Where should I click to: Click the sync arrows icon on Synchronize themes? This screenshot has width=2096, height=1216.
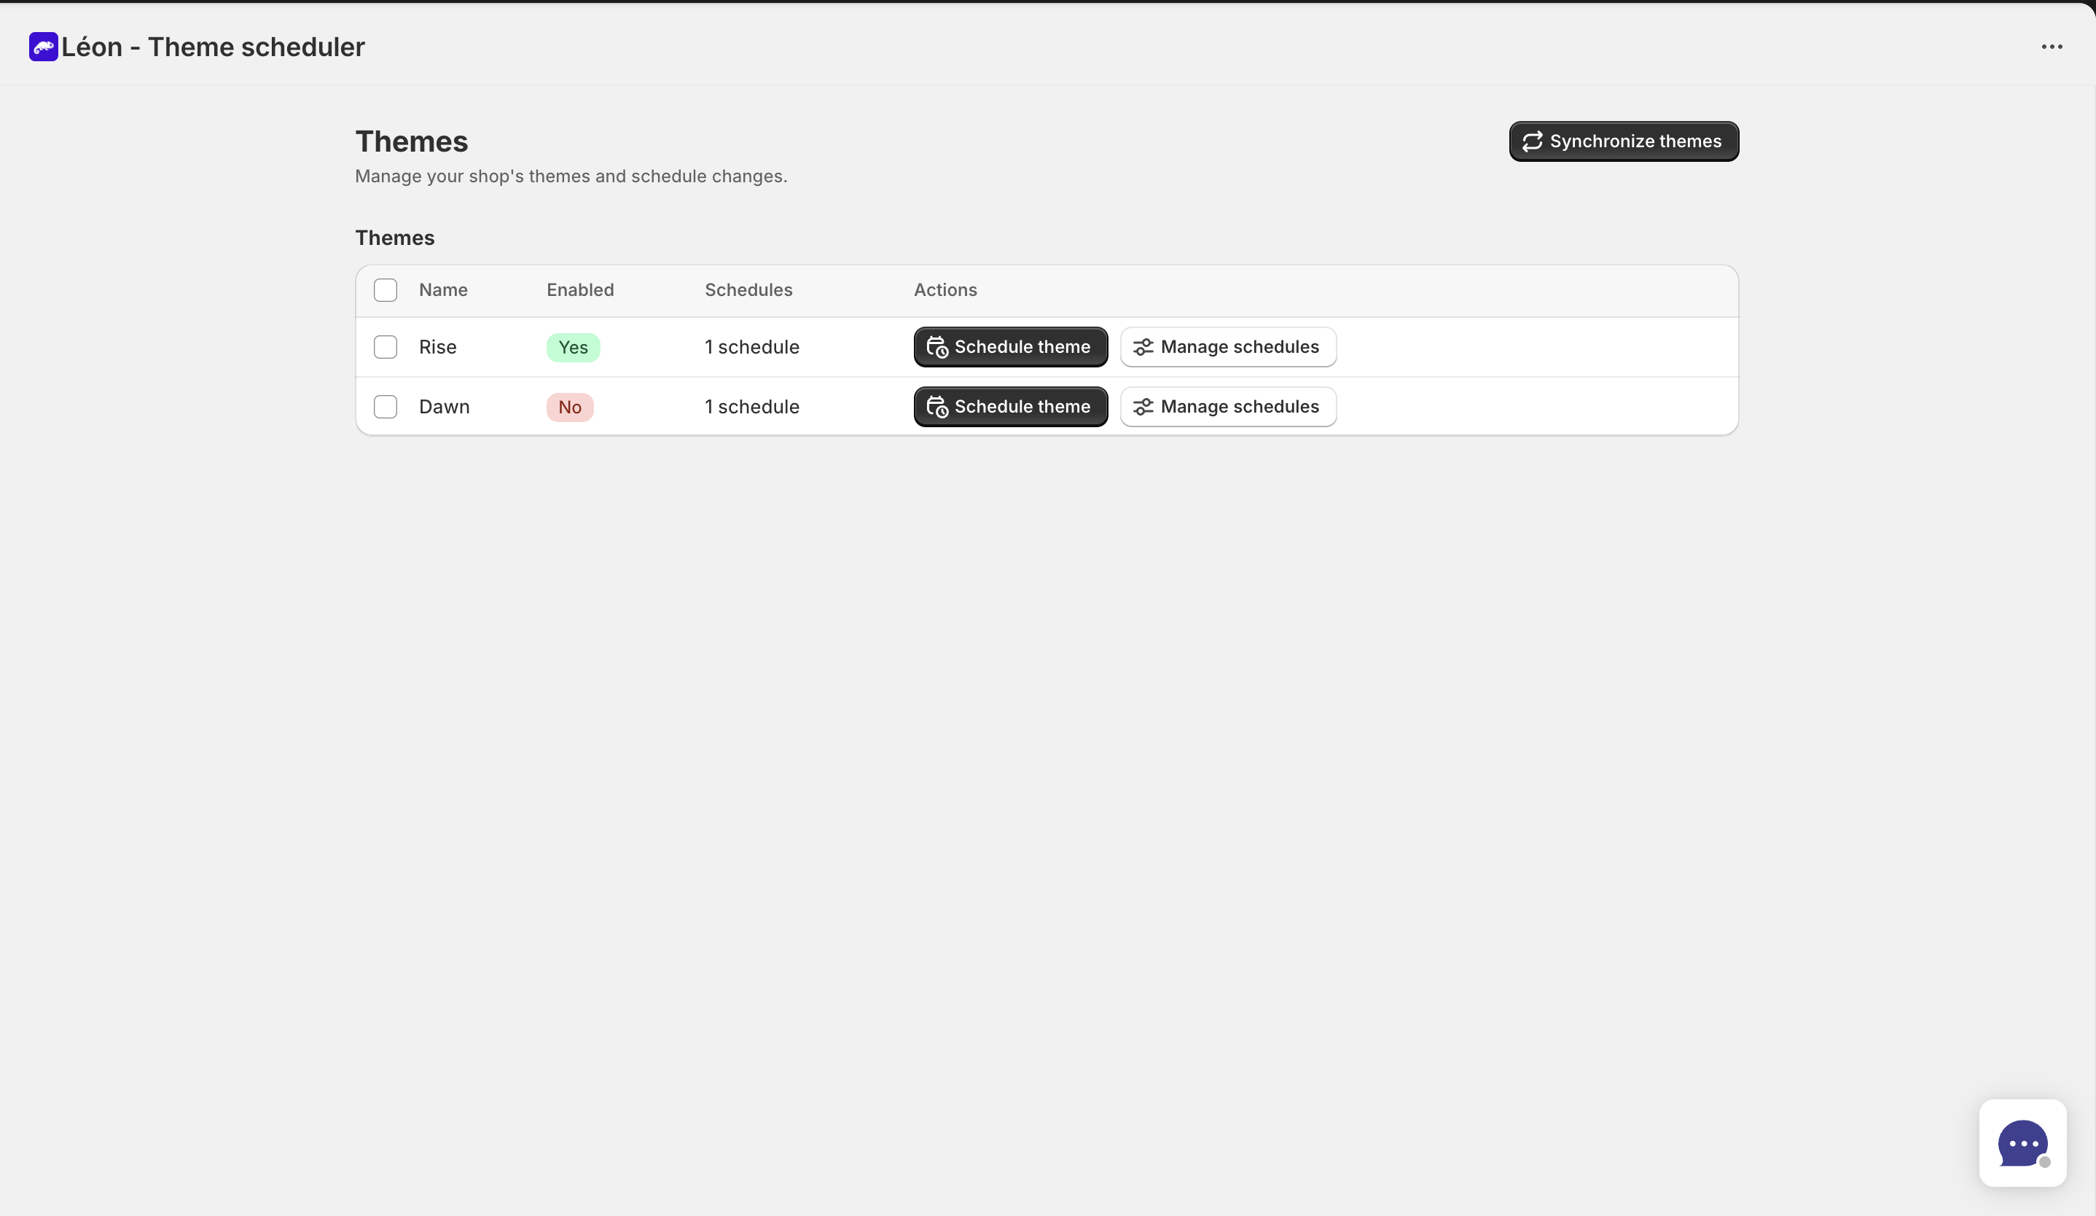tap(1532, 141)
